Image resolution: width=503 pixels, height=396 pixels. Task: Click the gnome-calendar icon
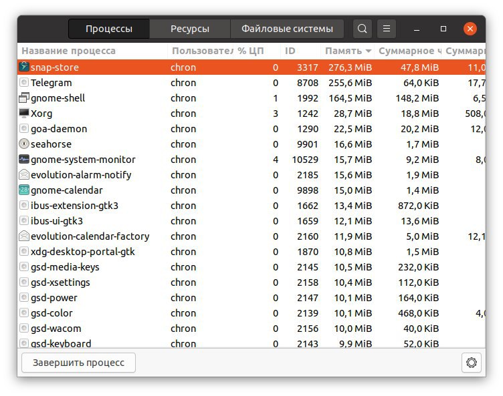tap(24, 190)
